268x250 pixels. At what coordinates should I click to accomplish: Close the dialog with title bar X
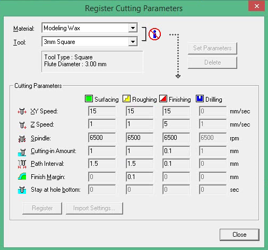257,6
